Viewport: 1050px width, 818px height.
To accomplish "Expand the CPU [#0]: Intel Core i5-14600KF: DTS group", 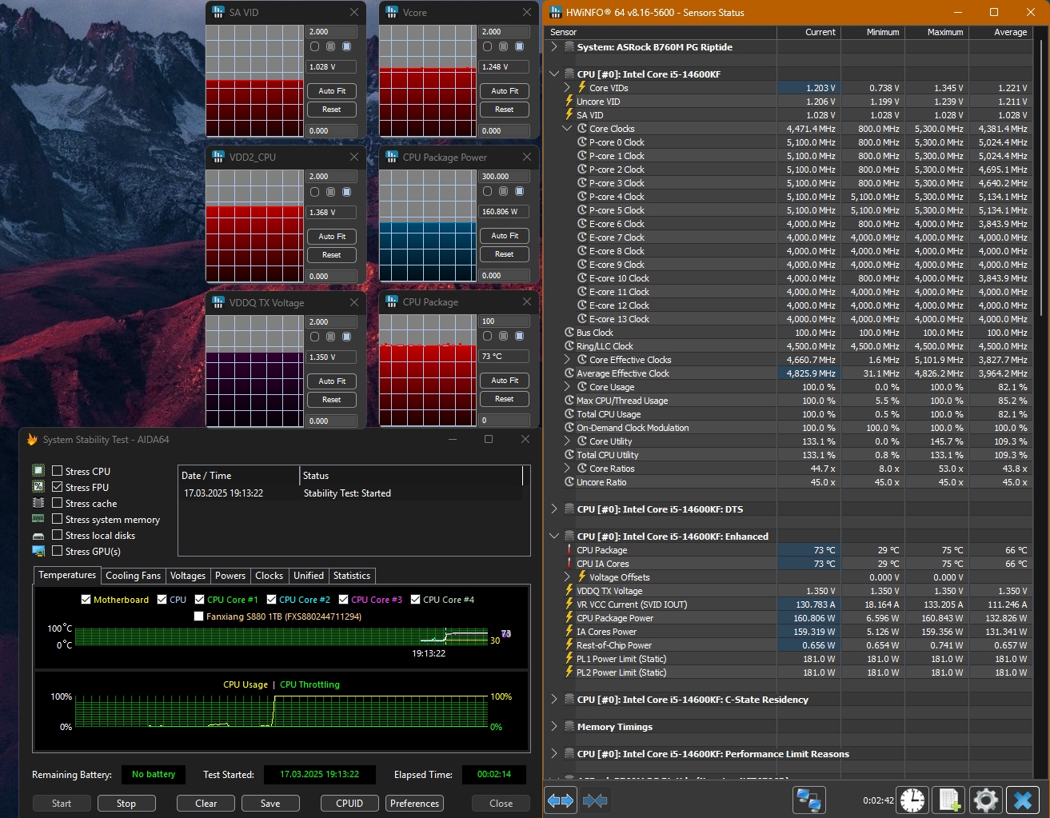I will coord(554,509).
